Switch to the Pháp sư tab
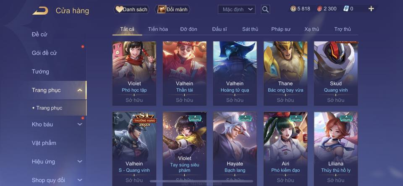 (x=281, y=29)
